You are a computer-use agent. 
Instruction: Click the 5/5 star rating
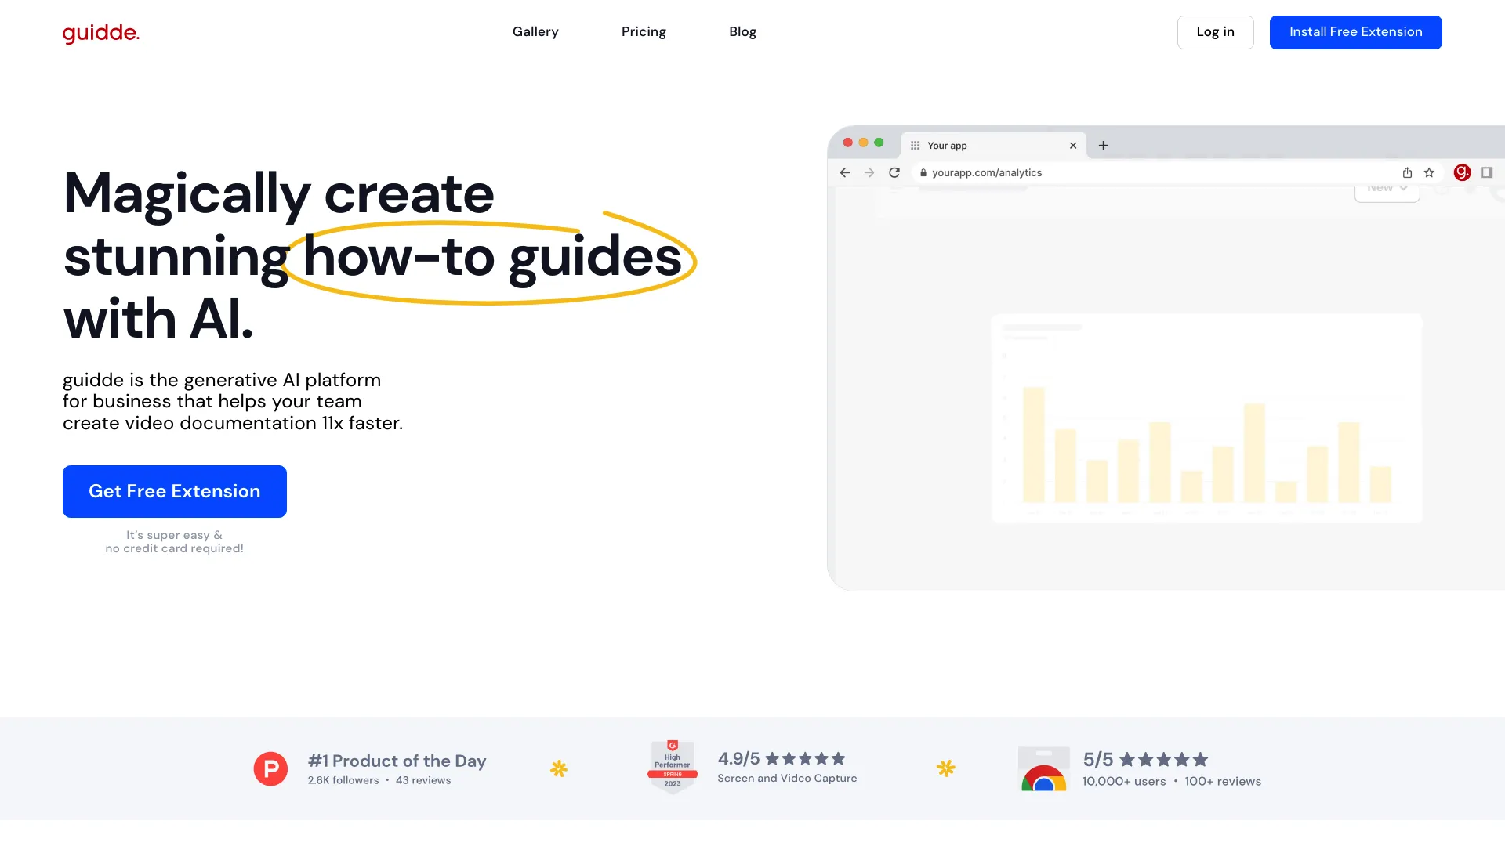point(1145,759)
